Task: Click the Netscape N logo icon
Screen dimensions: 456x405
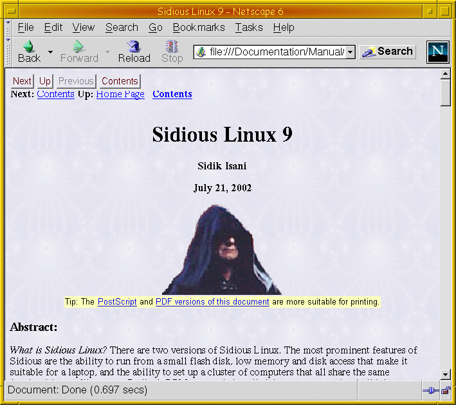Action: (438, 52)
